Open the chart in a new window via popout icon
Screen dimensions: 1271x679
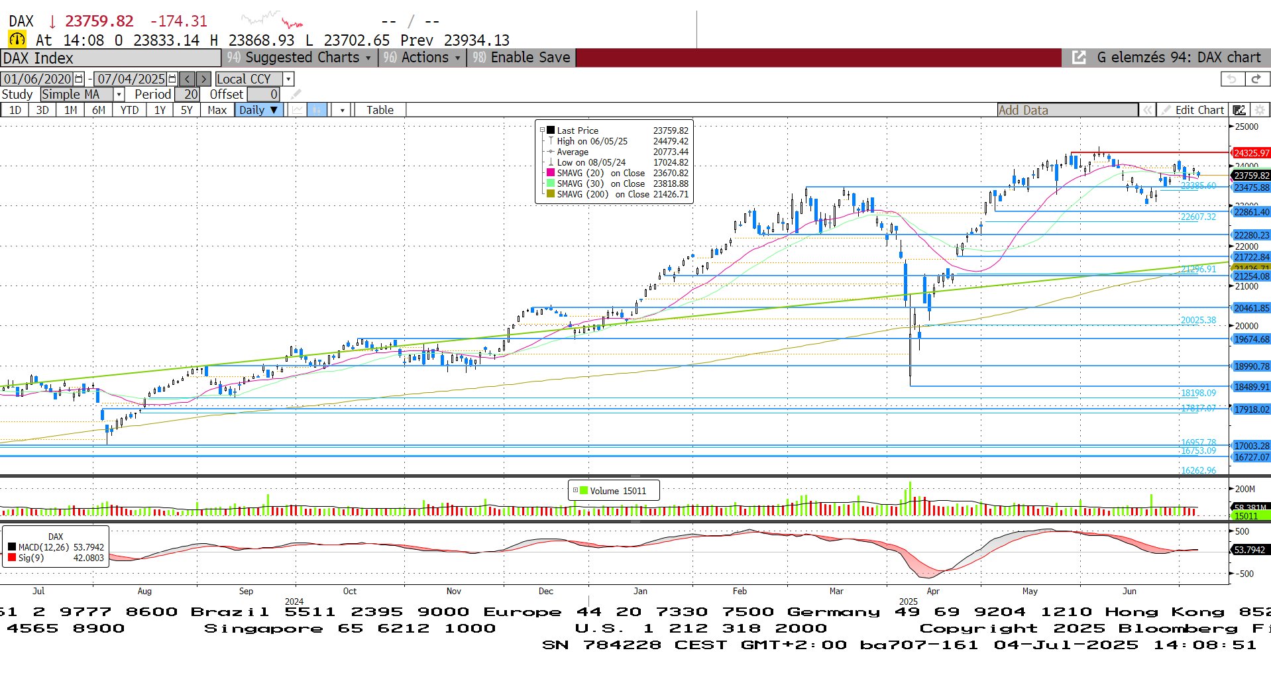point(1079,58)
